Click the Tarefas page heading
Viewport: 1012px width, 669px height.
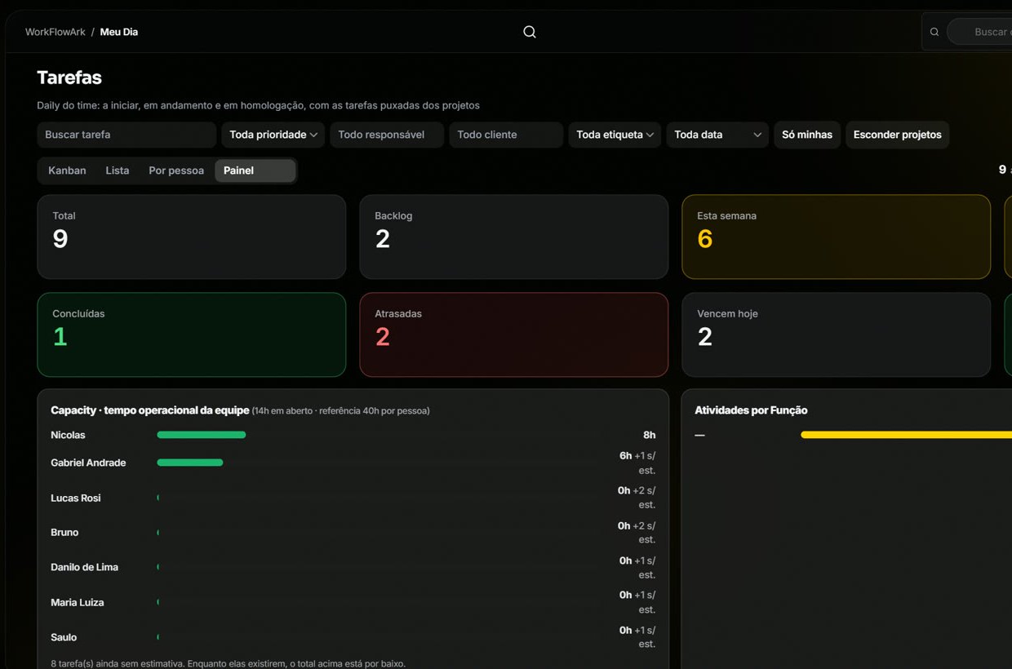[x=69, y=78]
